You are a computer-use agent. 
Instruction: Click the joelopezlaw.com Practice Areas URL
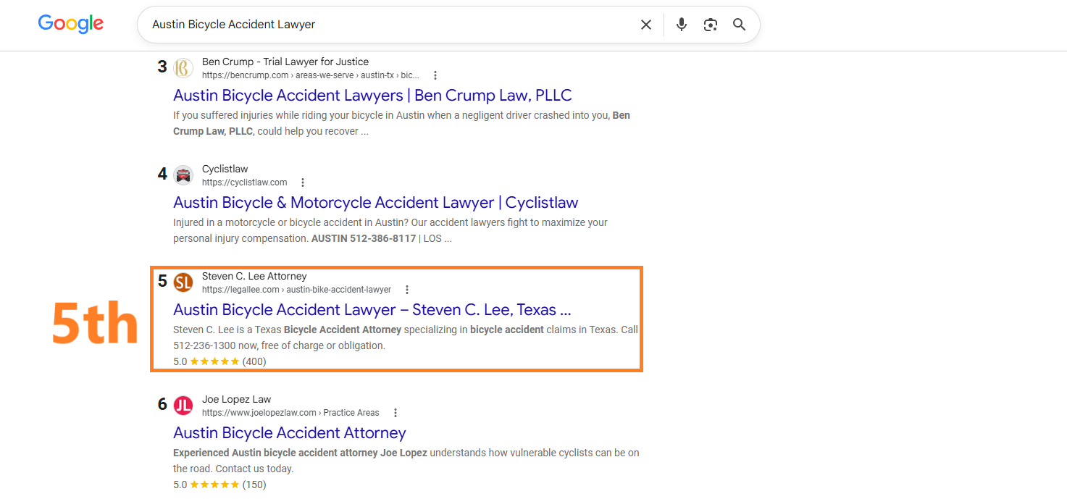click(x=290, y=413)
